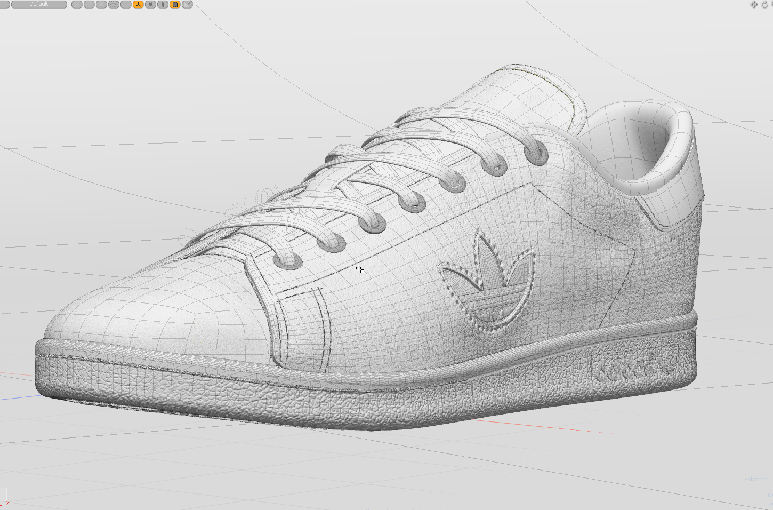
Task: Click the viewport rotate (circular arrow) icon
Action: 764,4
